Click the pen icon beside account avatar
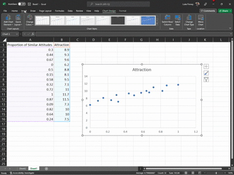 click(x=206, y=4)
